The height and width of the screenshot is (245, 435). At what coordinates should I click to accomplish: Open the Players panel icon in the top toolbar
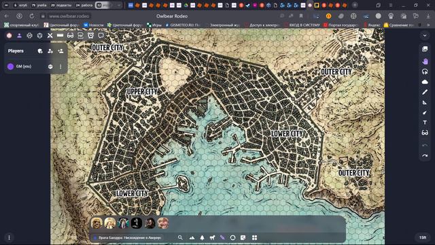tap(19, 35)
